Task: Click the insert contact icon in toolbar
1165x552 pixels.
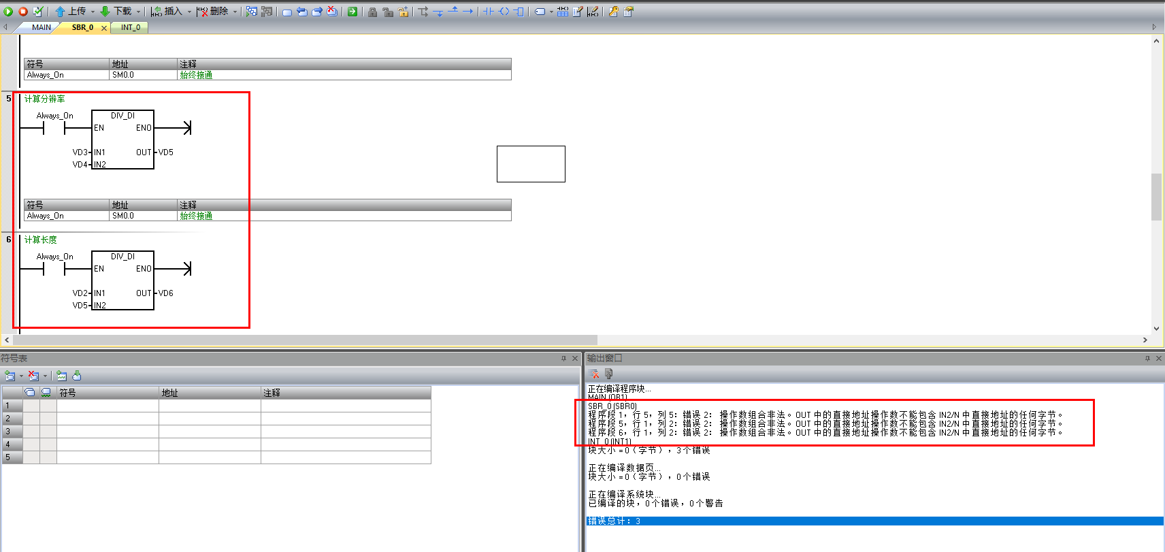Action: click(x=488, y=12)
